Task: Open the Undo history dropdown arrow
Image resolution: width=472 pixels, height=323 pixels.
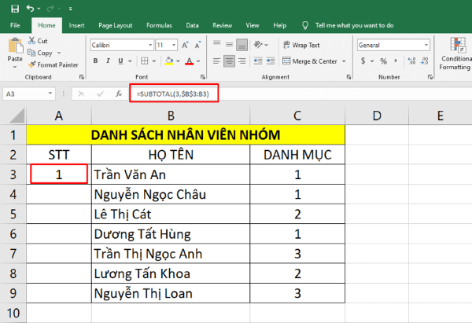Action: point(39,9)
